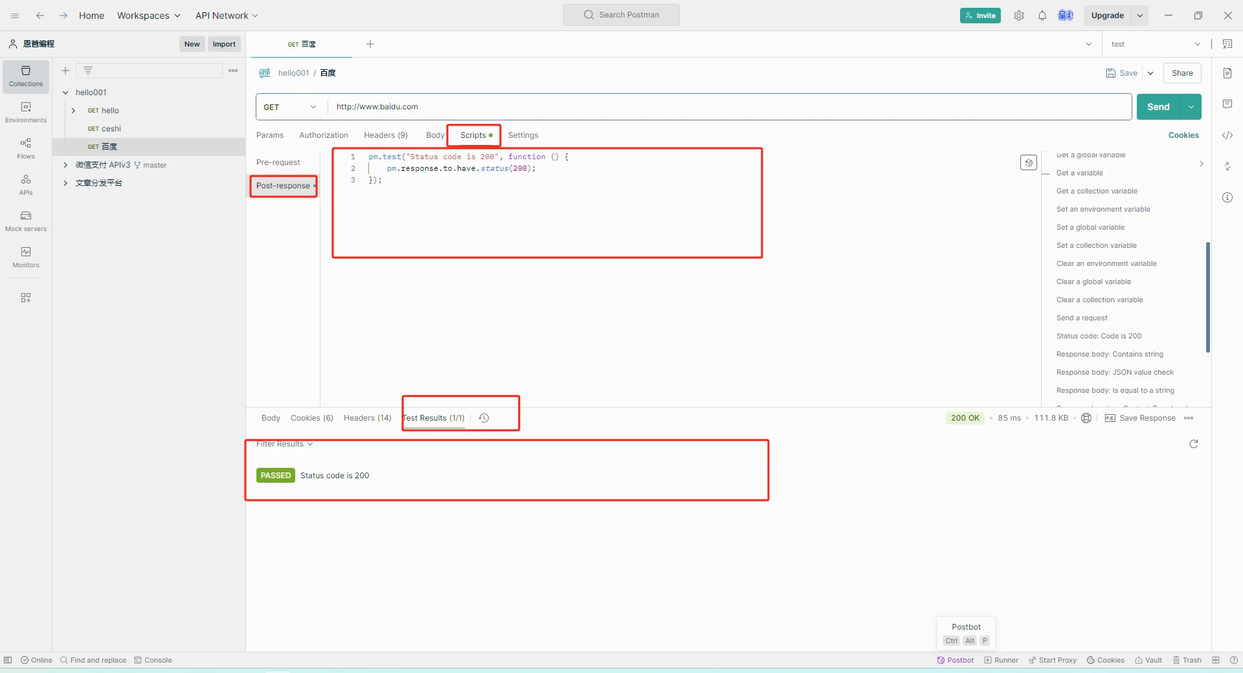Switch to Headers (9) tab
1243x673 pixels.
(386, 135)
